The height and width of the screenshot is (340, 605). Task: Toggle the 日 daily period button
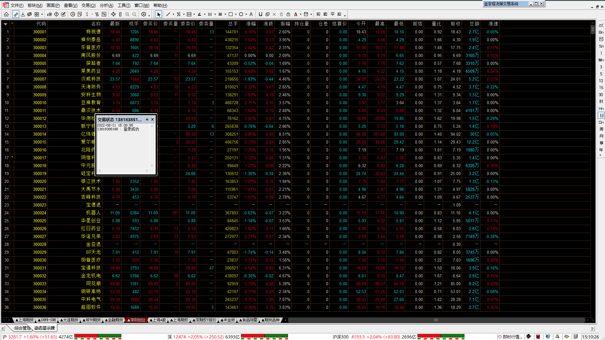tap(601, 116)
